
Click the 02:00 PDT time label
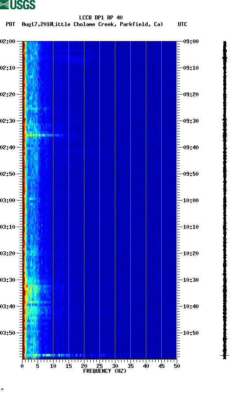point(8,41)
